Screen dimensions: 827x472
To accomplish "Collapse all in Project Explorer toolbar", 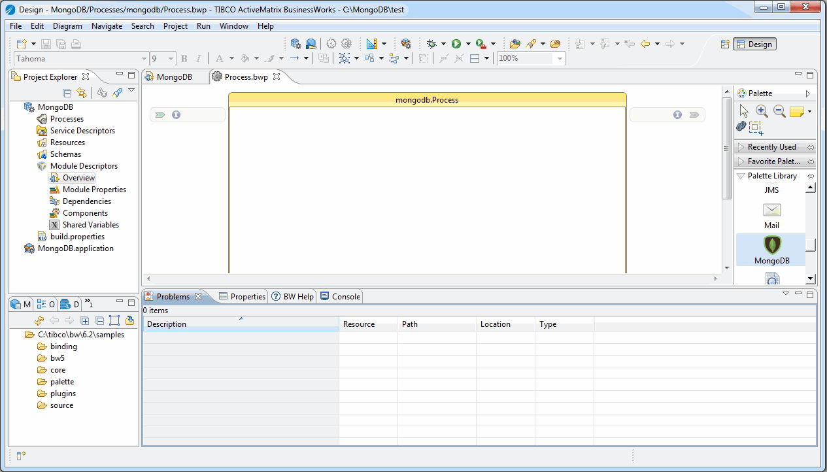I will [x=67, y=93].
